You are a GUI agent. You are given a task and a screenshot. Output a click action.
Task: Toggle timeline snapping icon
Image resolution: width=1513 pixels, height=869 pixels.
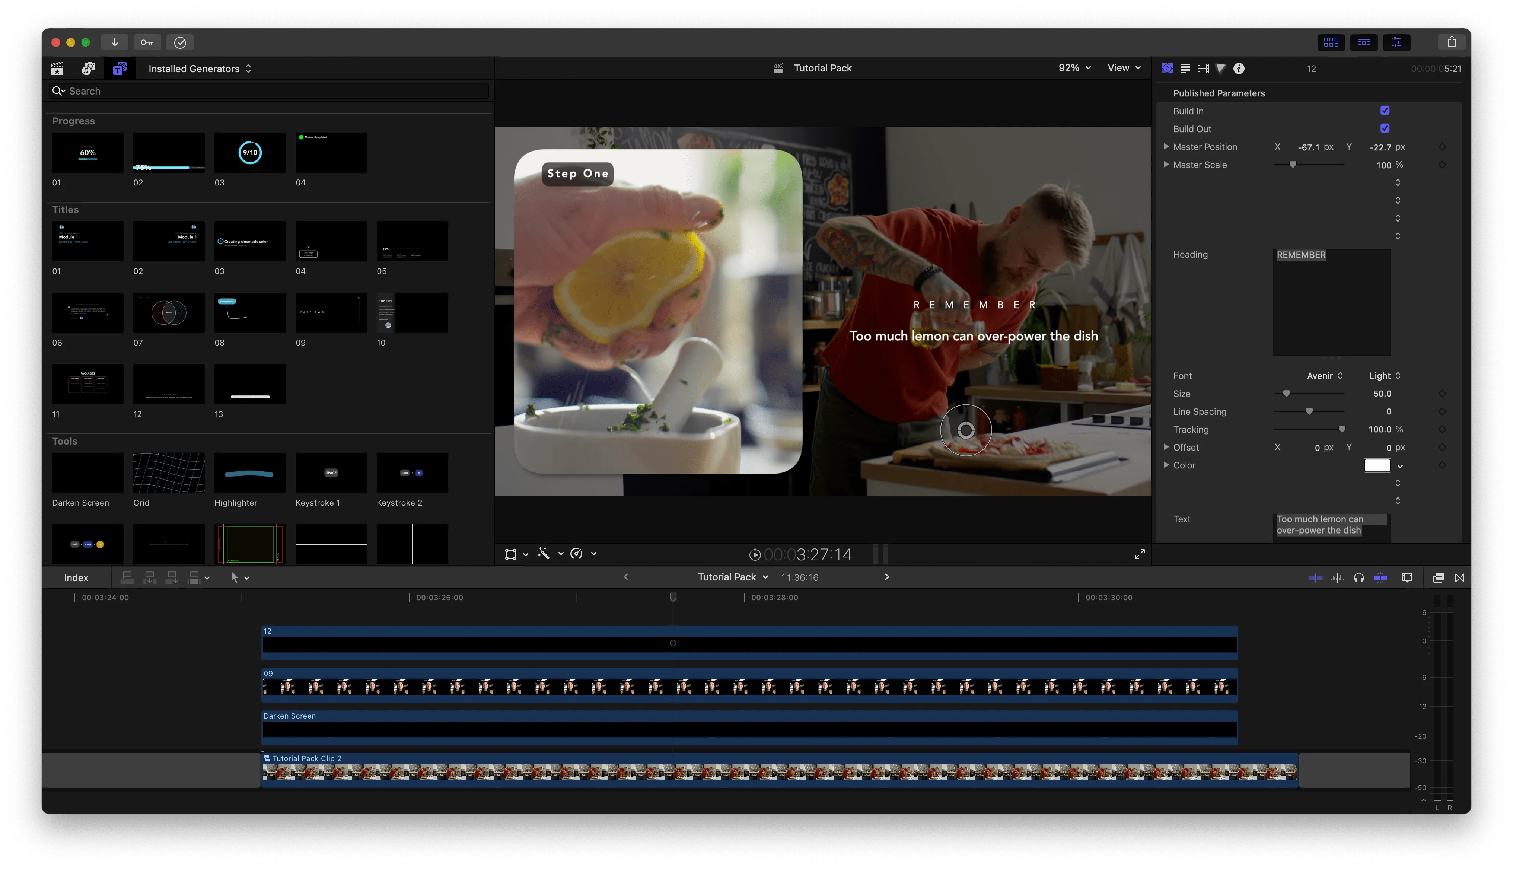coord(1380,578)
